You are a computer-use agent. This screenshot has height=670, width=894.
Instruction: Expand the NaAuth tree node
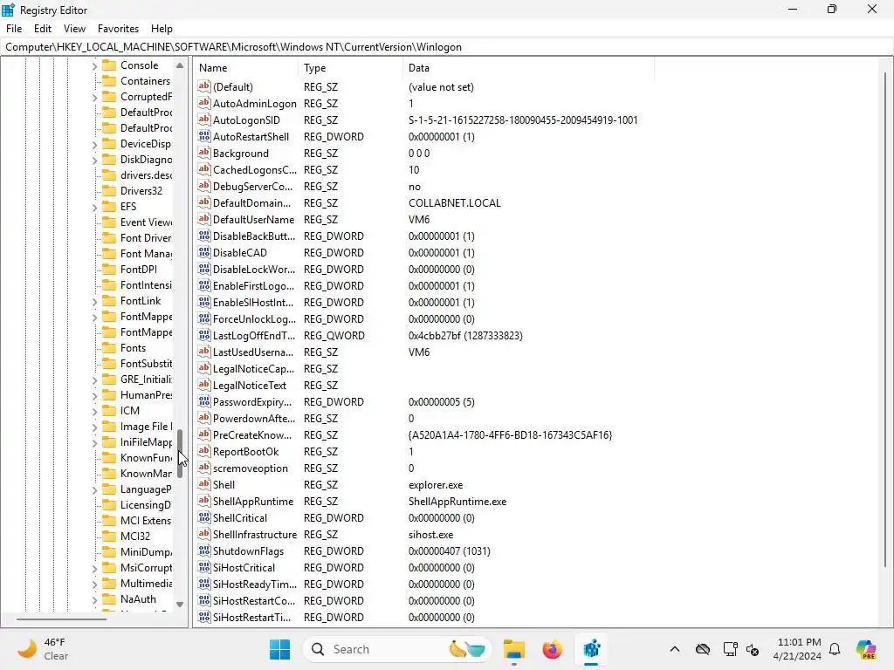[94, 600]
